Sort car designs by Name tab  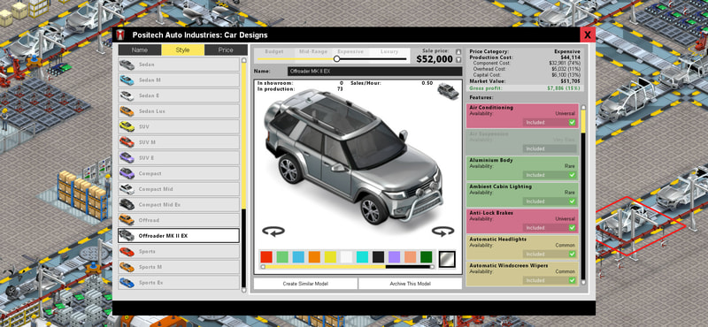[140, 50]
